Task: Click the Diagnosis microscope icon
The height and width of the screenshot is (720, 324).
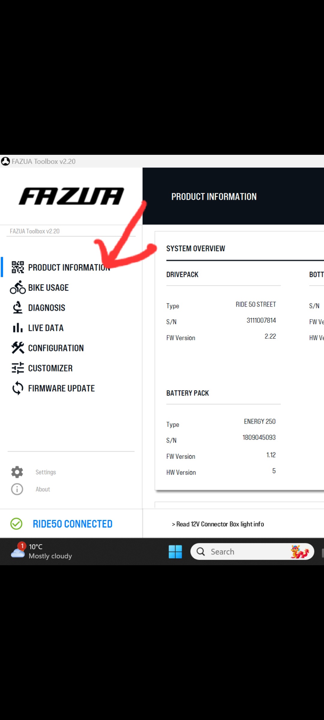Action: (x=18, y=307)
